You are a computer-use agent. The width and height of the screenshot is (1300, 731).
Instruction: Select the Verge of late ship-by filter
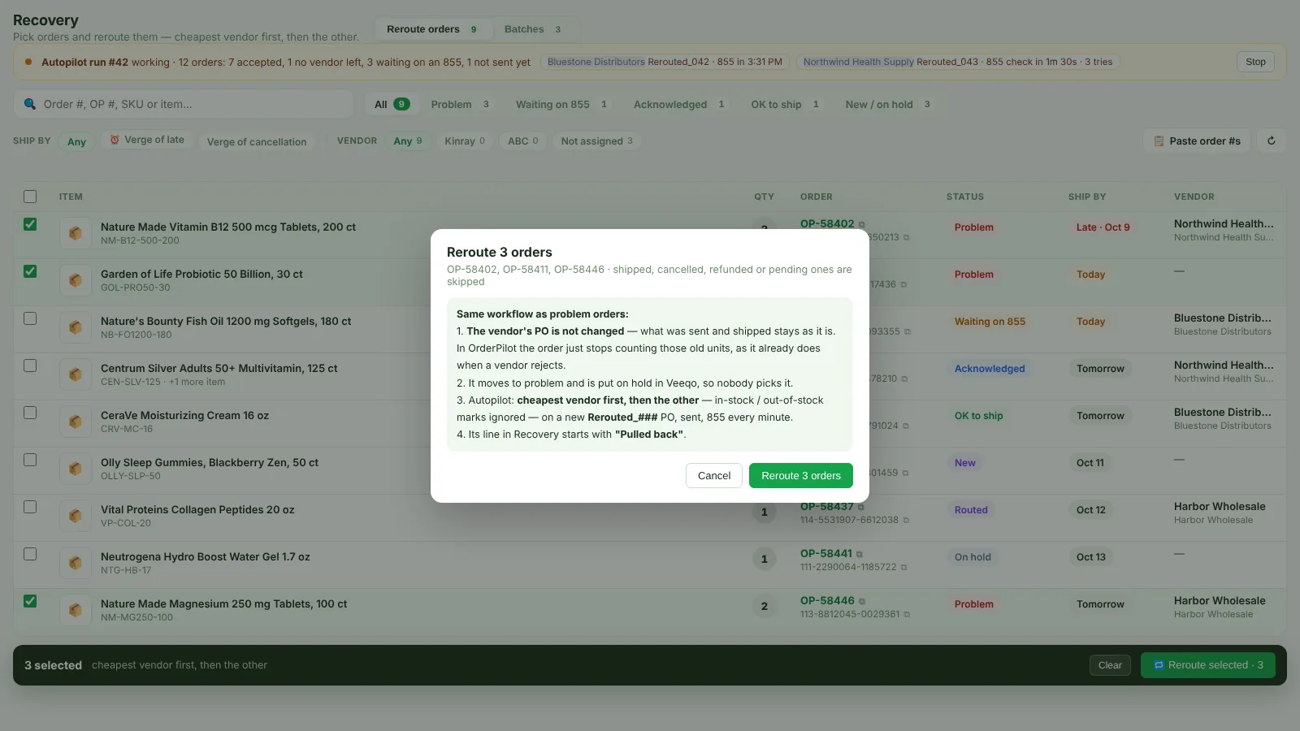(147, 140)
